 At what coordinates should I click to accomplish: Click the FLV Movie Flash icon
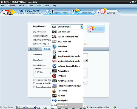(54, 76)
